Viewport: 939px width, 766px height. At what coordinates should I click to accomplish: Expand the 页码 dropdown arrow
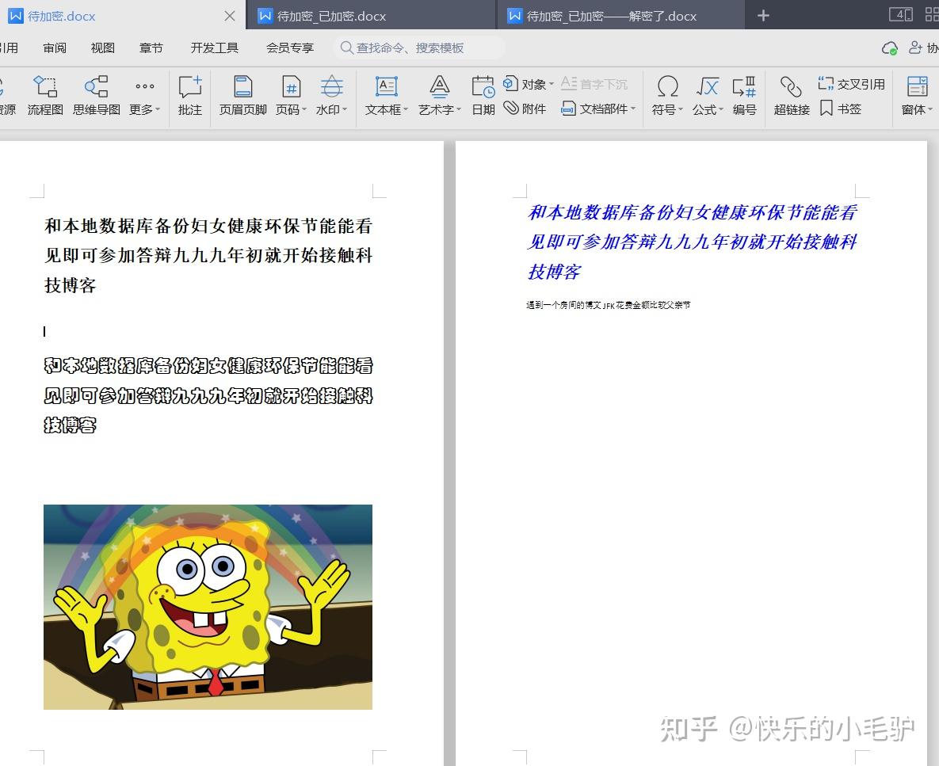click(304, 109)
